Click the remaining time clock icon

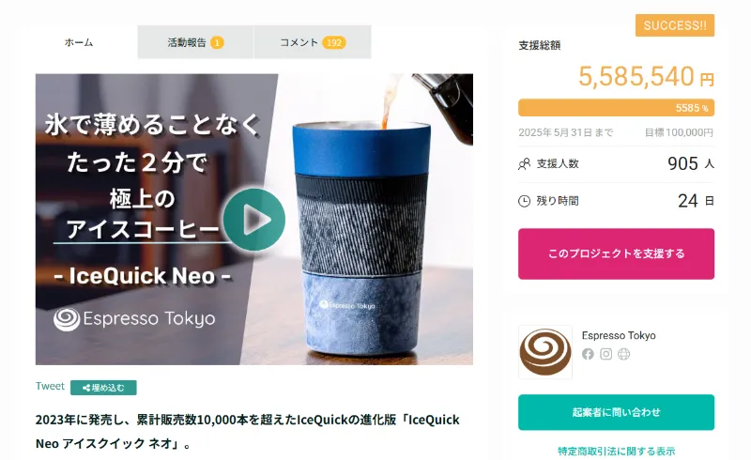pyautogui.click(x=524, y=201)
